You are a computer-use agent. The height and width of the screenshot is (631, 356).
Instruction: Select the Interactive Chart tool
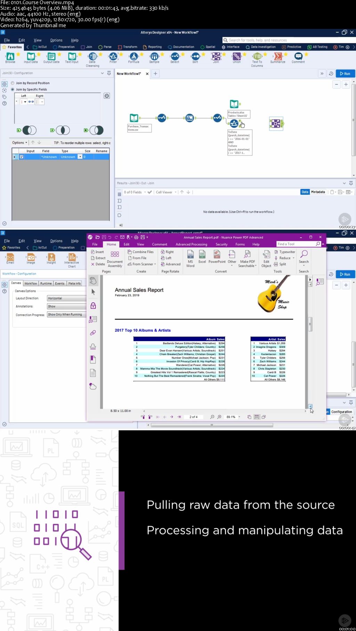coord(72,260)
